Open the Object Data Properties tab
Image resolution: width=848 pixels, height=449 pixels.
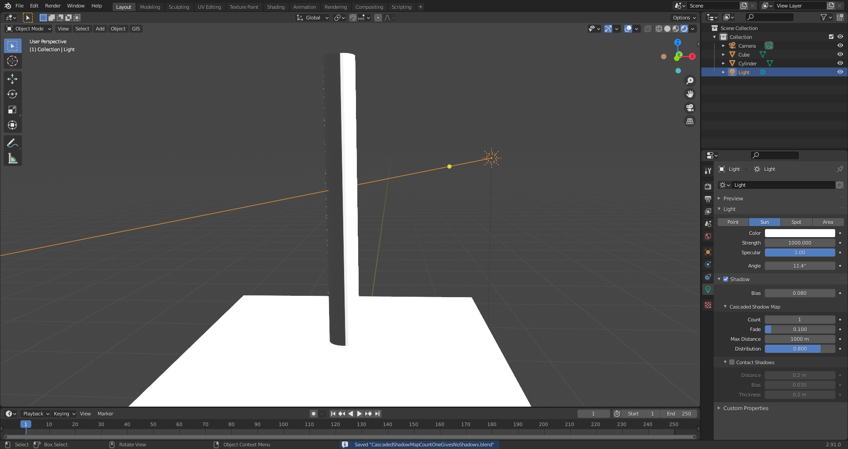(708, 289)
